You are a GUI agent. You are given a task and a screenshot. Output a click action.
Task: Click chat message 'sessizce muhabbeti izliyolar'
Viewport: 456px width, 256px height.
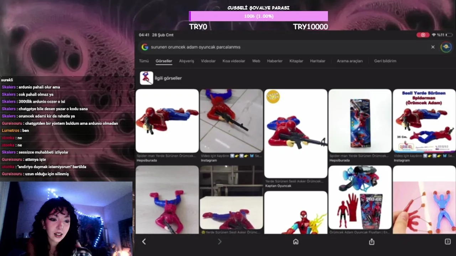tap(43, 152)
